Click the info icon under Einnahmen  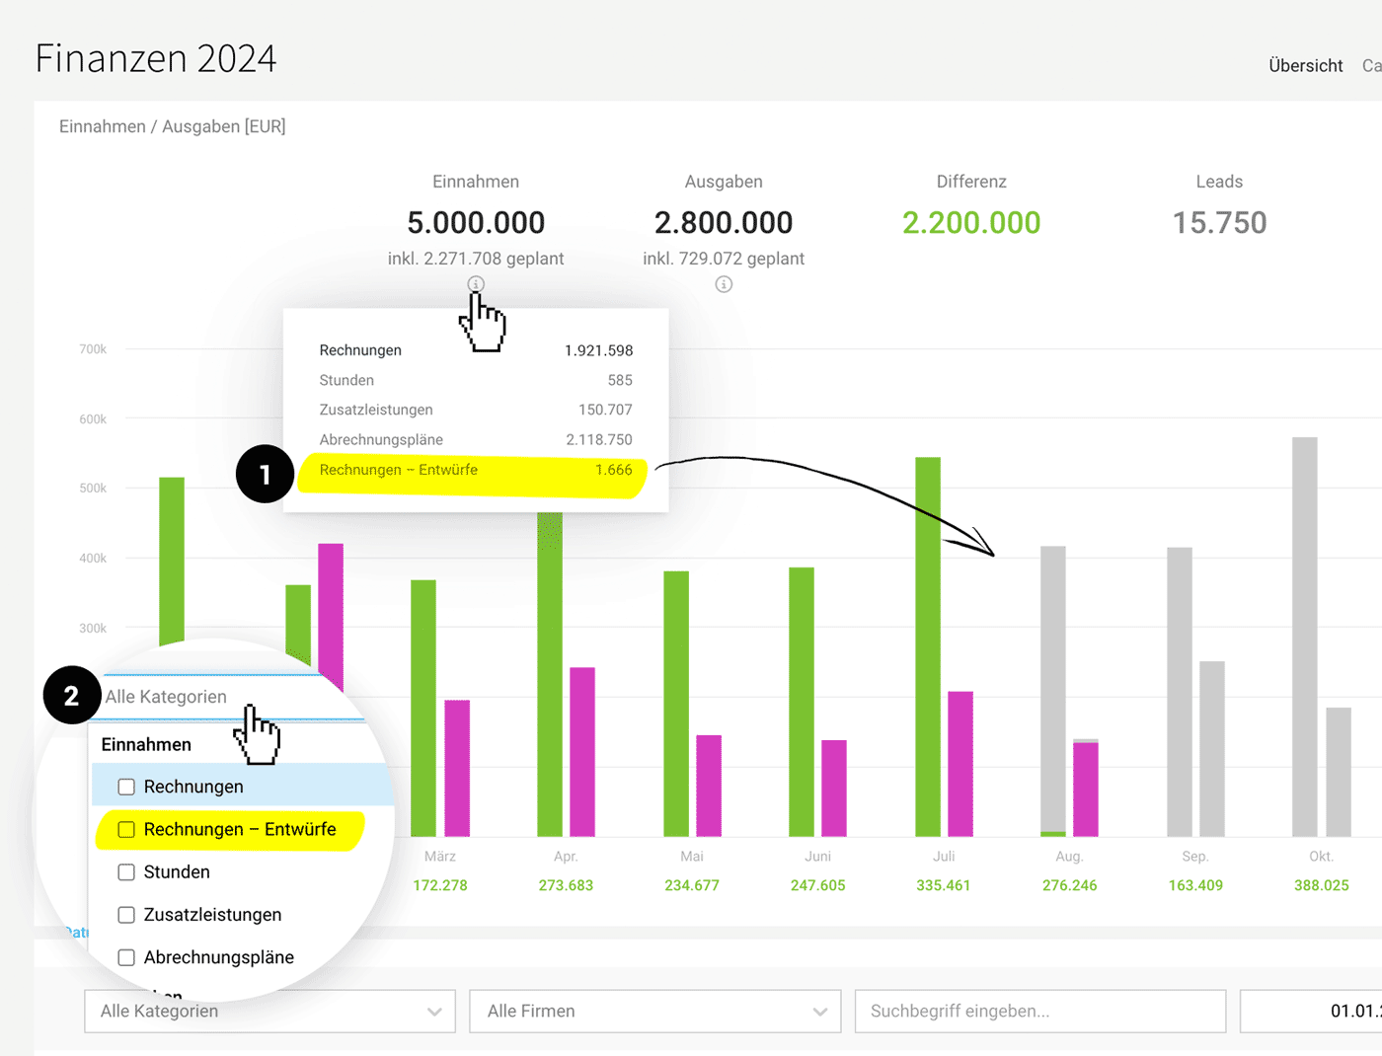[x=476, y=284]
